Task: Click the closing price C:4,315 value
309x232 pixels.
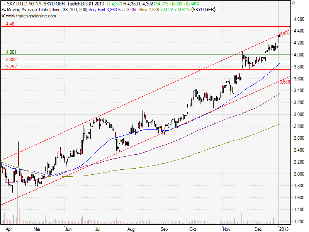Action: coord(162,4)
